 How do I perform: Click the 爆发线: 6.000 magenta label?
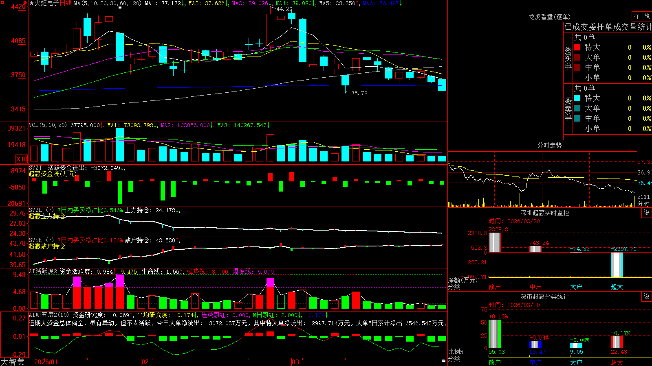tap(253, 271)
